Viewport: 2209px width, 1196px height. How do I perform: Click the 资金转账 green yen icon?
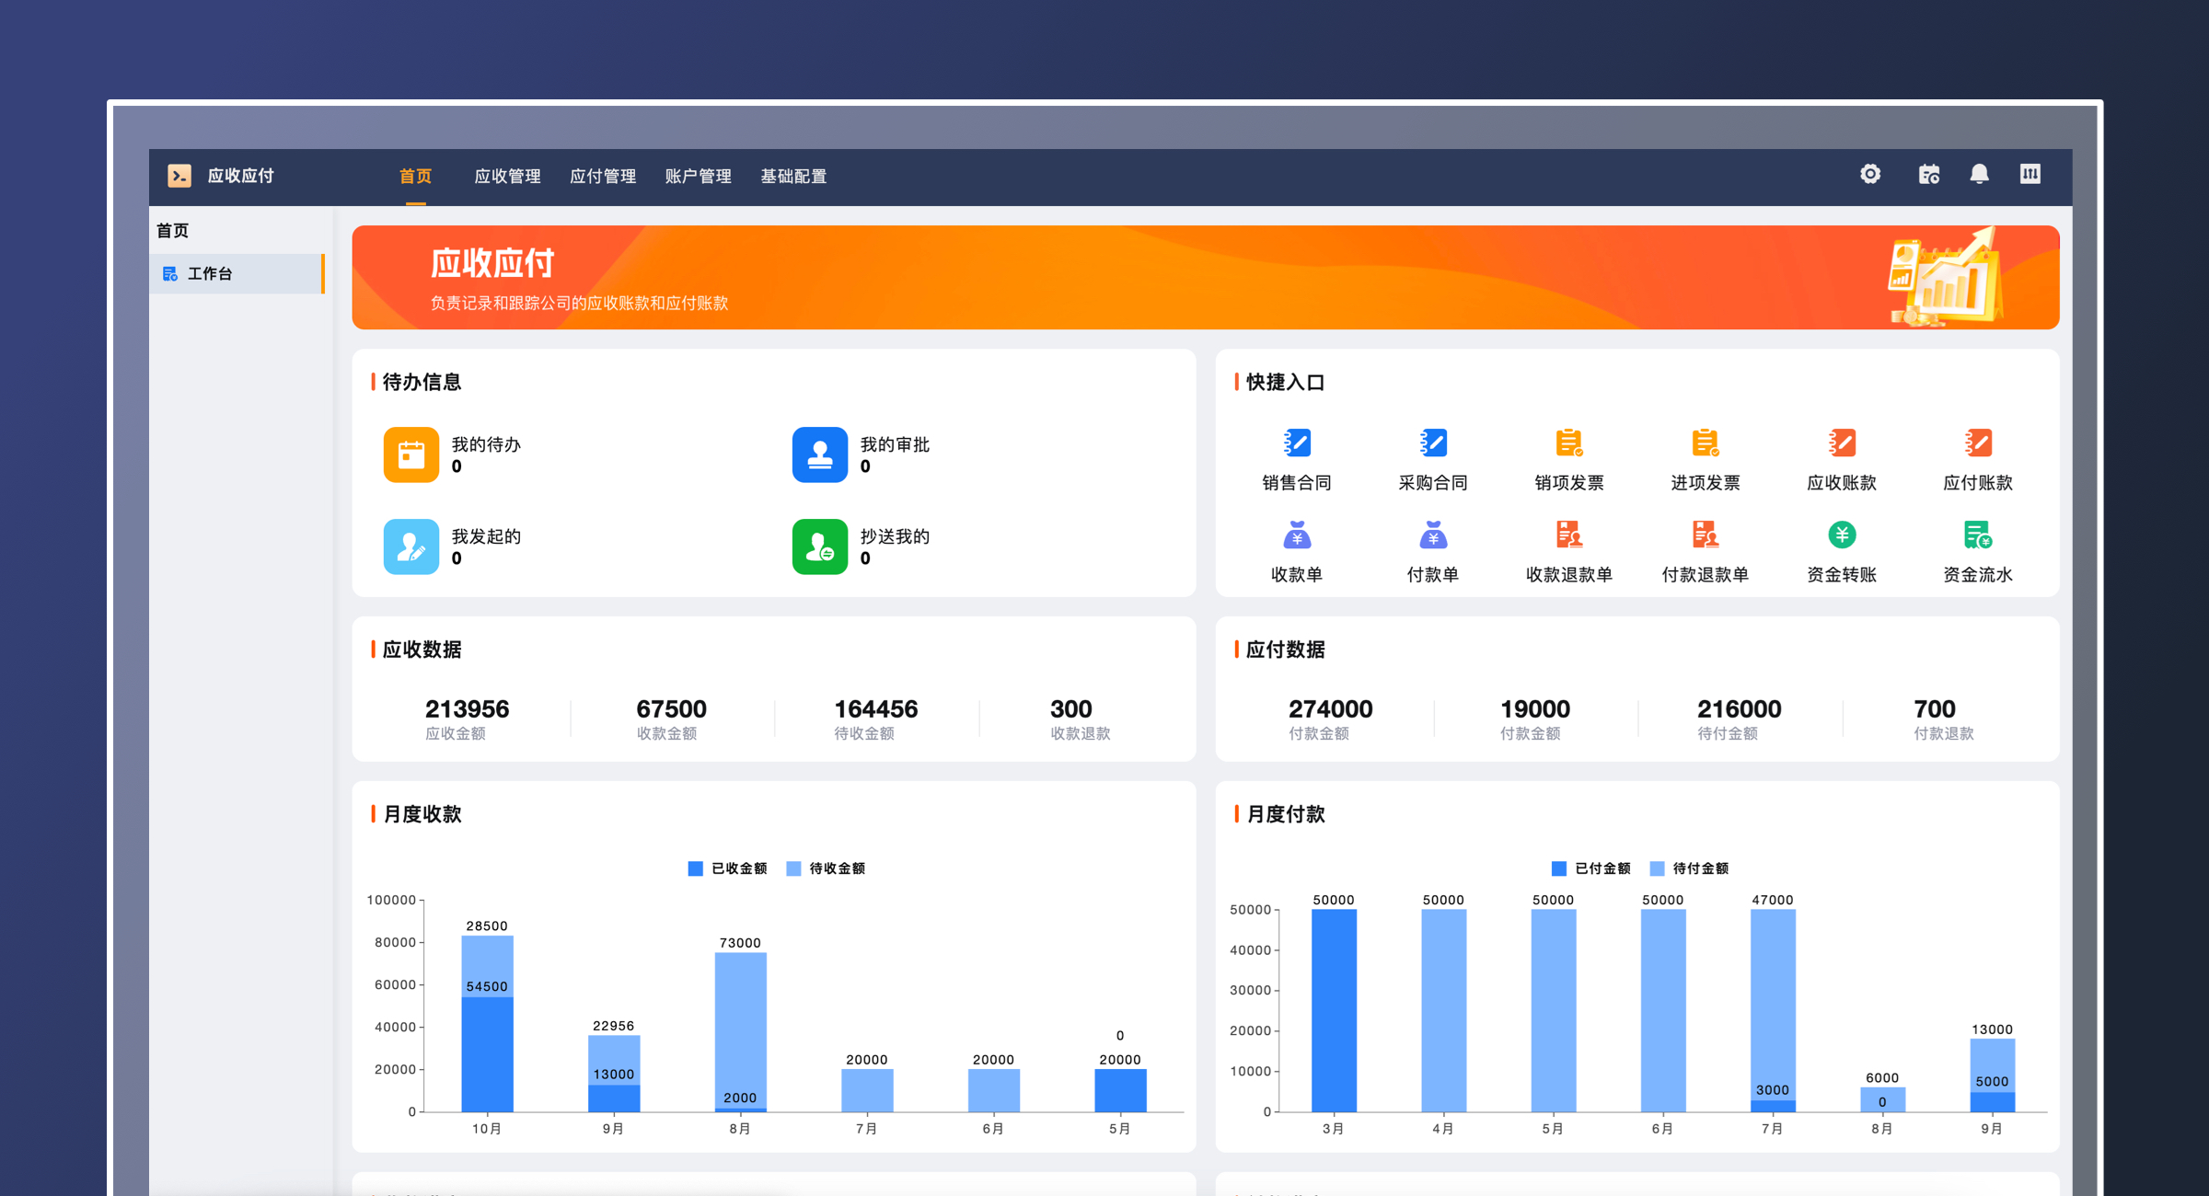click(1841, 535)
